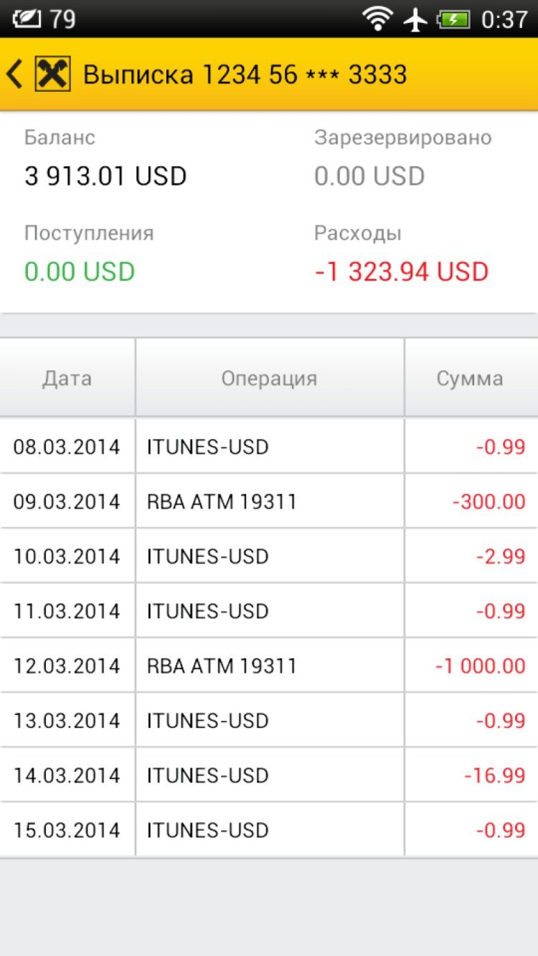The width and height of the screenshot is (538, 956).
Task: Tap the airplane mode icon
Action: tap(415, 19)
